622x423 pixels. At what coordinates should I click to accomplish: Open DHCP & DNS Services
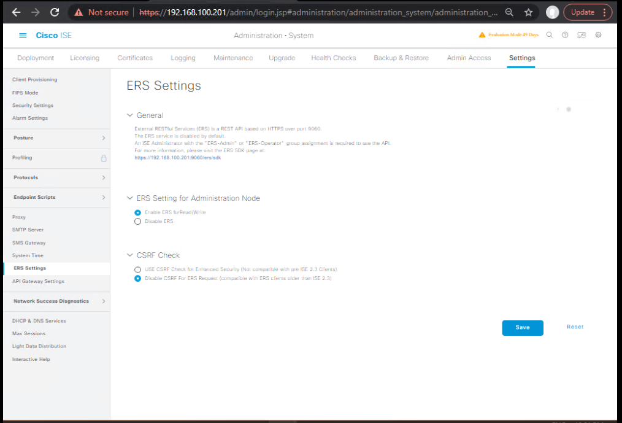tap(39, 321)
